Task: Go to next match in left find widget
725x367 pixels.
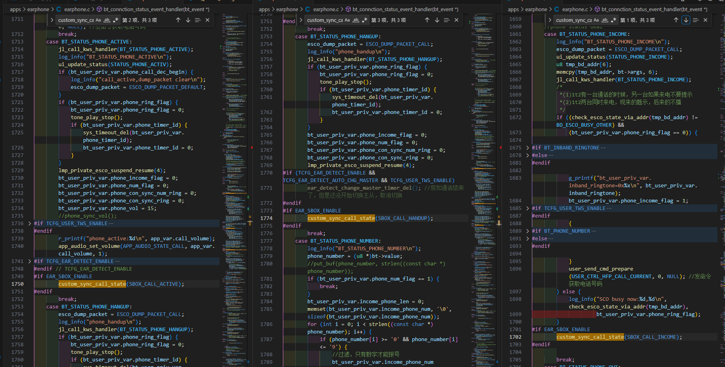Action: point(188,20)
